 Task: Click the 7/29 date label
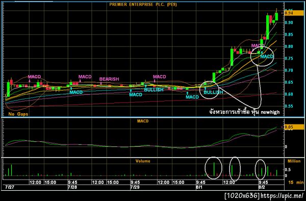point(135,187)
